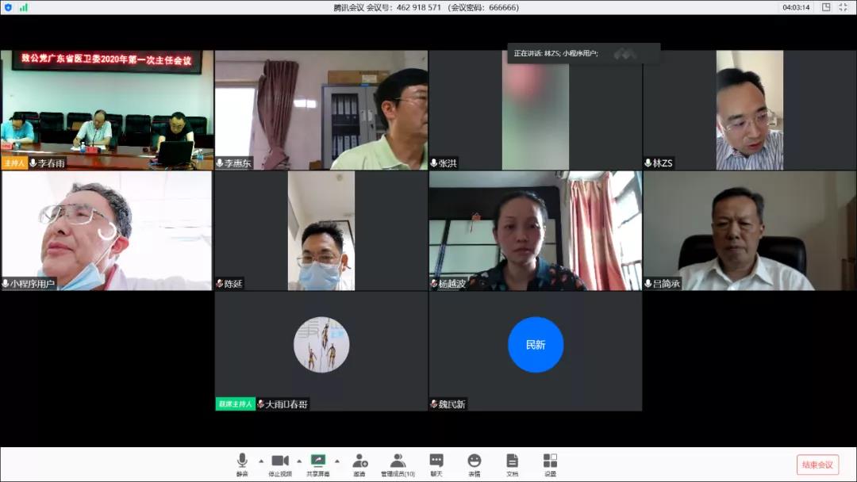Check the green network signal icon
857x482 pixels.
click(x=24, y=7)
